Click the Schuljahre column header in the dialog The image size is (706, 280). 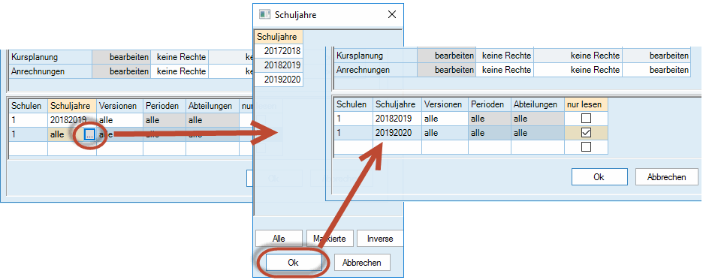[x=279, y=37]
